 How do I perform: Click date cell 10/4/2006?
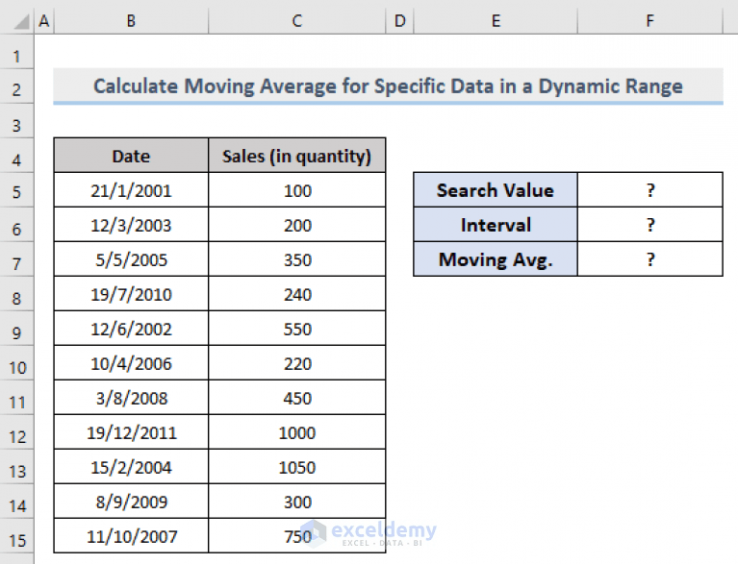(x=131, y=363)
